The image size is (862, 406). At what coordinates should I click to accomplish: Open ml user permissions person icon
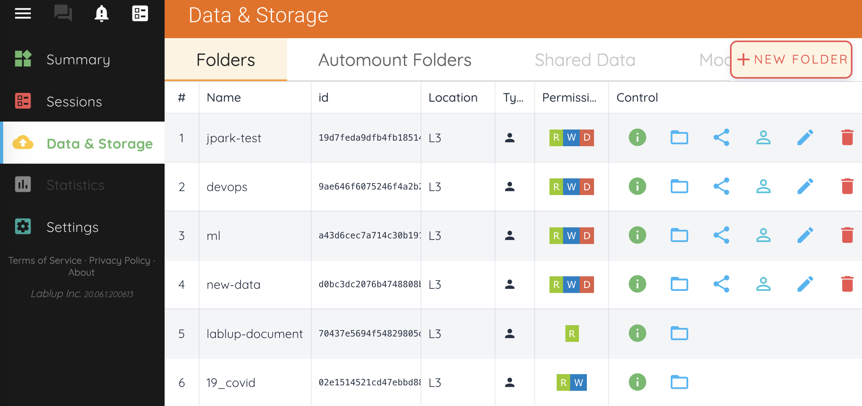tap(763, 235)
